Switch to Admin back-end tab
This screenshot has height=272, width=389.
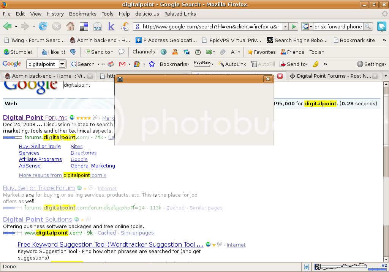point(49,76)
